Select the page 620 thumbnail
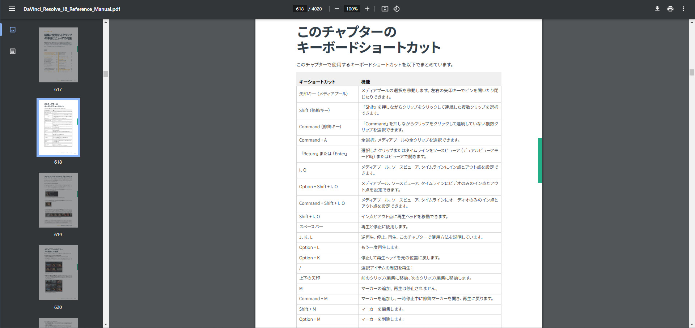This screenshot has height=328, width=695. [x=58, y=273]
